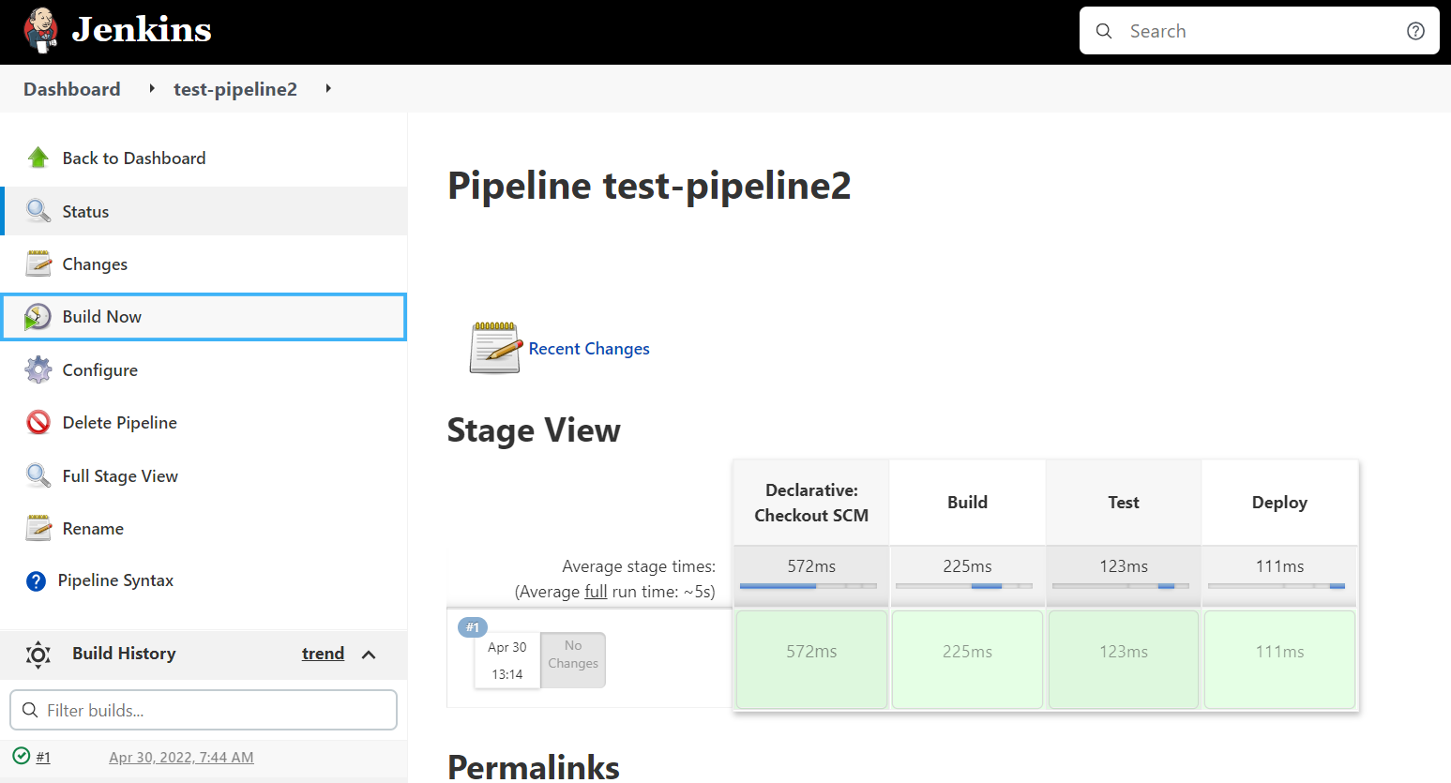Click the Jenkins butler logo icon
The height and width of the screenshot is (783, 1451).
click(40, 30)
